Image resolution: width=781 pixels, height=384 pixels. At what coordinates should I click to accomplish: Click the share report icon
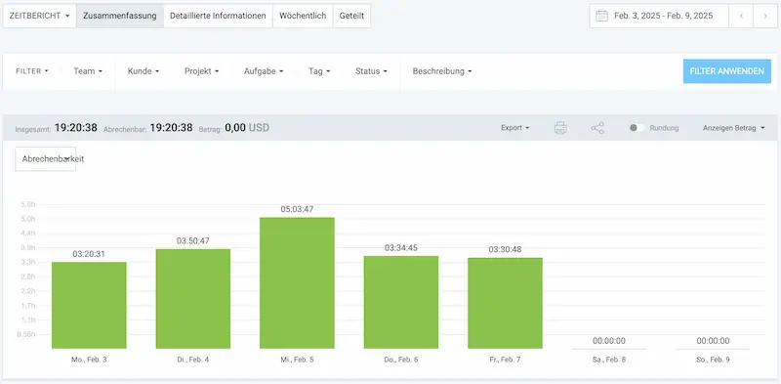click(597, 128)
